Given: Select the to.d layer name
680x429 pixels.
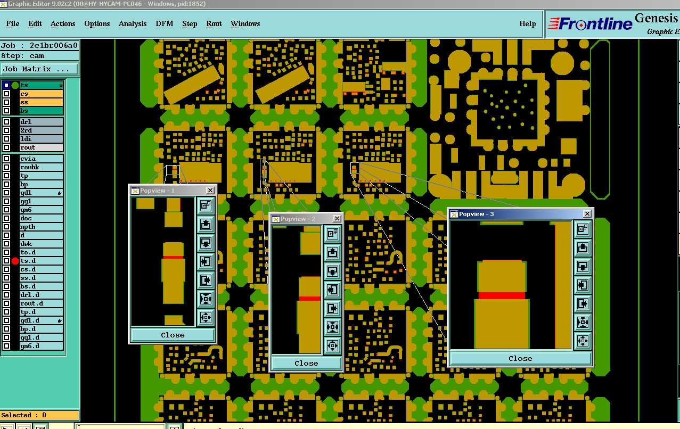Looking at the screenshot, I should pyautogui.click(x=42, y=252).
